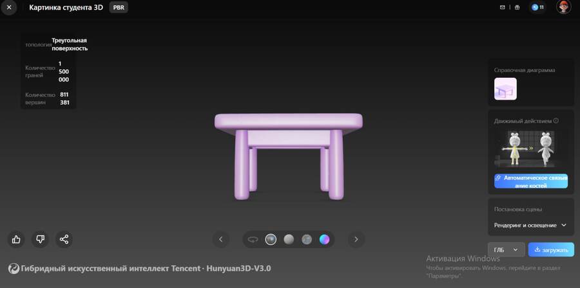Click the vertex count 811 381
This screenshot has width=580, height=288.
[64, 98]
